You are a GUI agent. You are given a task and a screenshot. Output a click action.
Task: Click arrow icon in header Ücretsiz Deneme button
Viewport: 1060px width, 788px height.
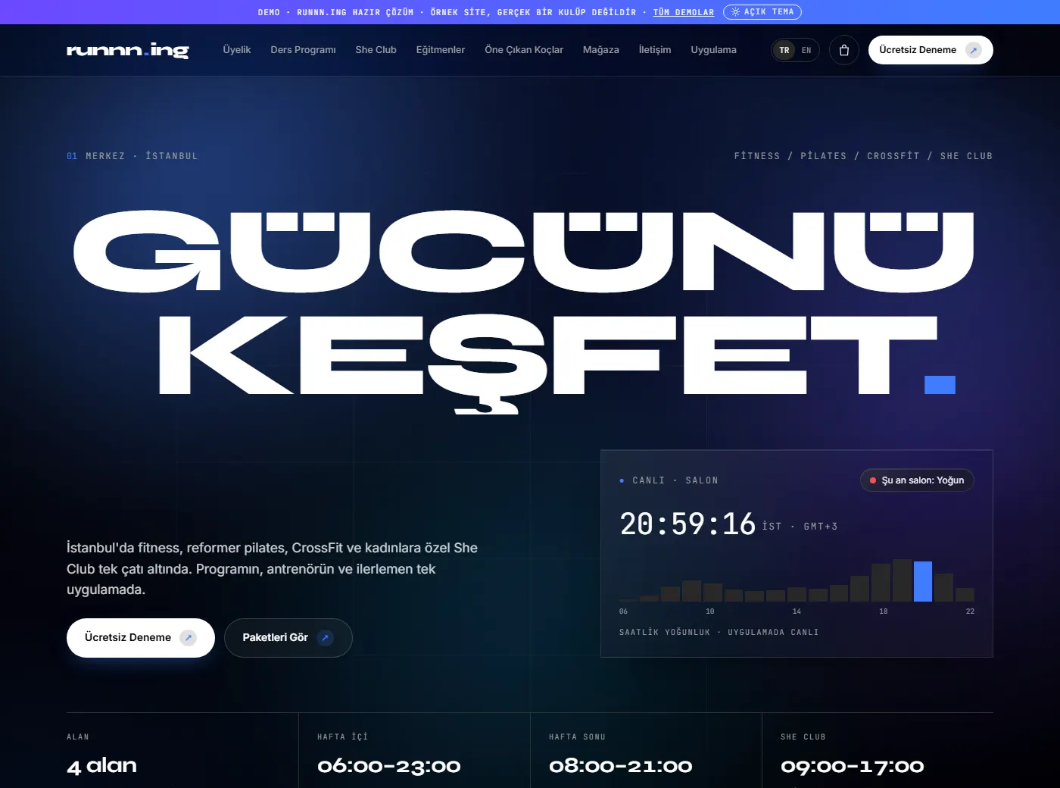pyautogui.click(x=974, y=50)
